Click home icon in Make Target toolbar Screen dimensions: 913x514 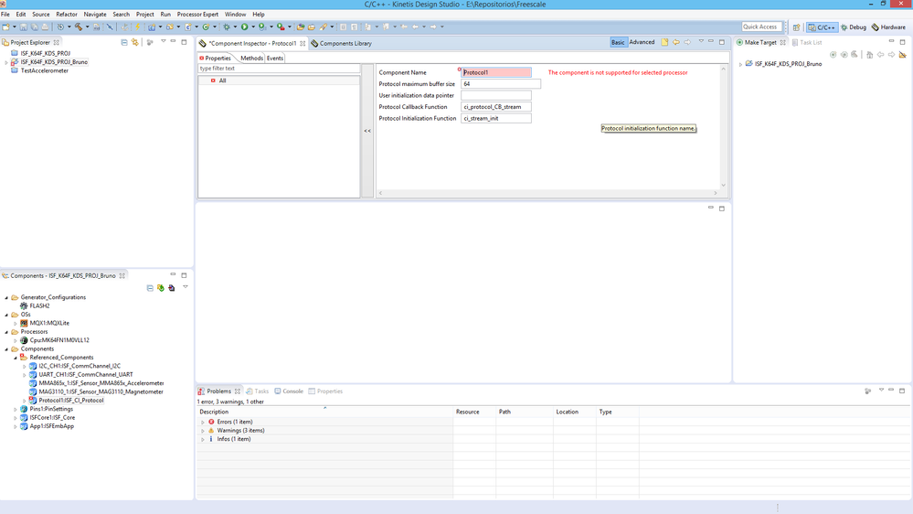coord(869,55)
